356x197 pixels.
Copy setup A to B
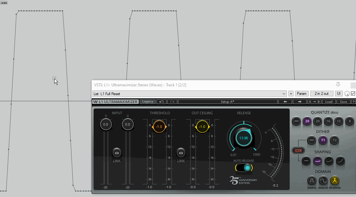(x=314, y=102)
